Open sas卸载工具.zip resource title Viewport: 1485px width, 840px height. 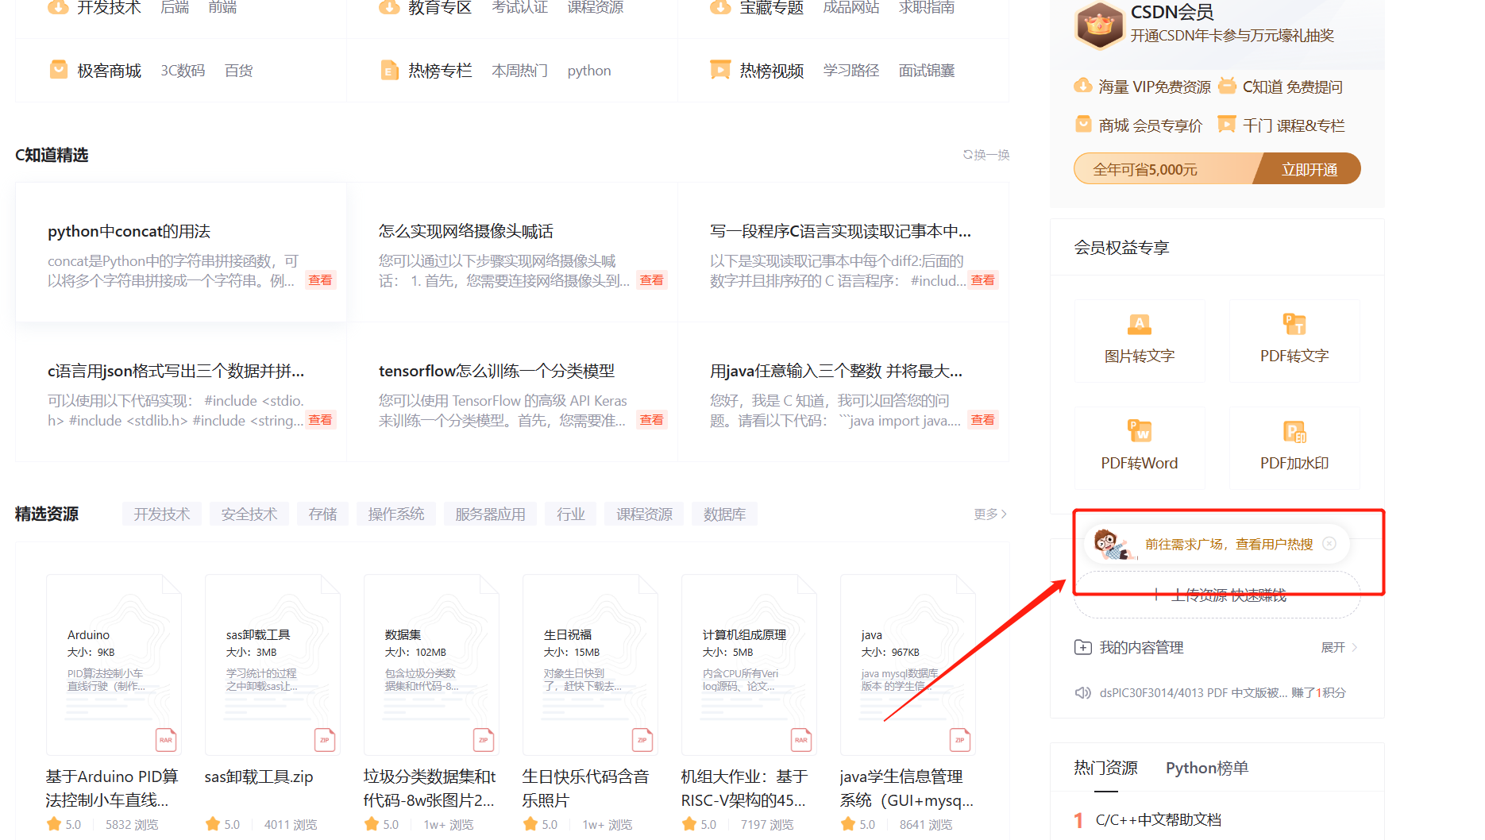tap(259, 776)
